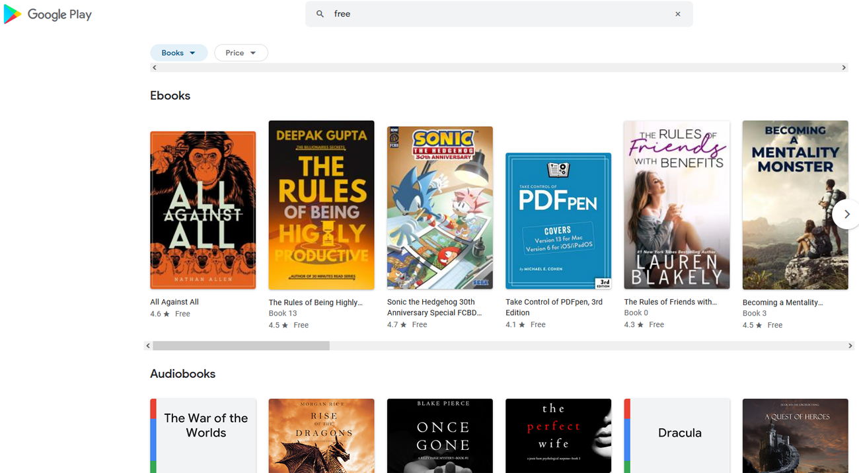Click the Google Play triangle logo

click(11, 14)
